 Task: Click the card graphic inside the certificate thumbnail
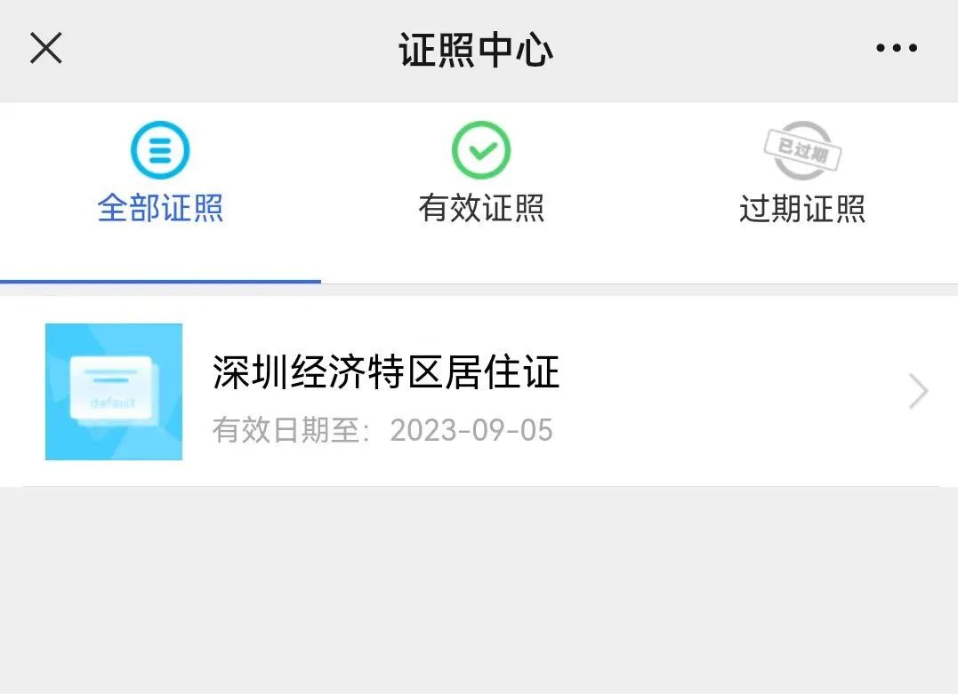coord(114,389)
